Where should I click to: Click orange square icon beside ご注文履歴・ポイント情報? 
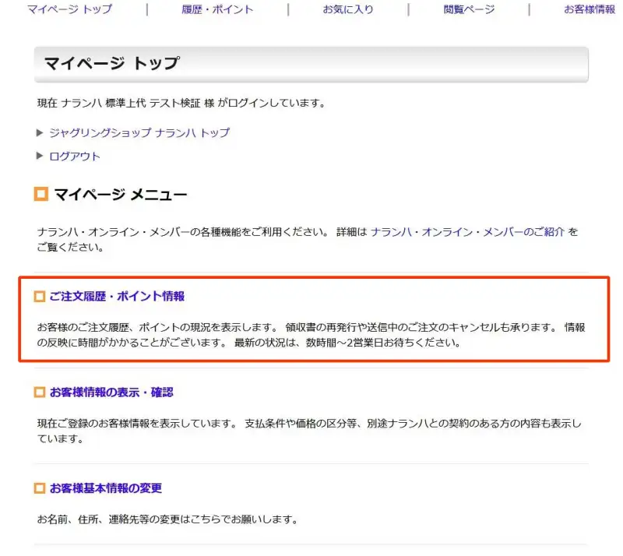click(x=40, y=297)
